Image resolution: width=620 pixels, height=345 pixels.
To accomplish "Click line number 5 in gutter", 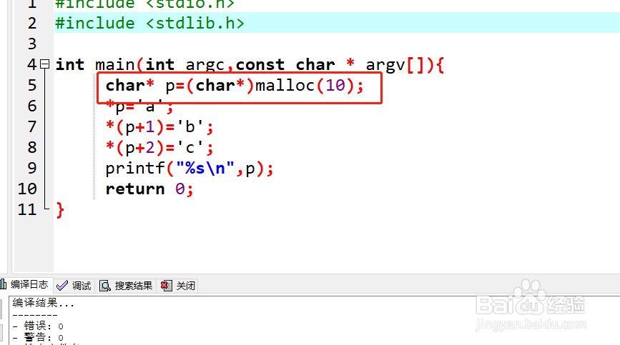I will pos(32,85).
